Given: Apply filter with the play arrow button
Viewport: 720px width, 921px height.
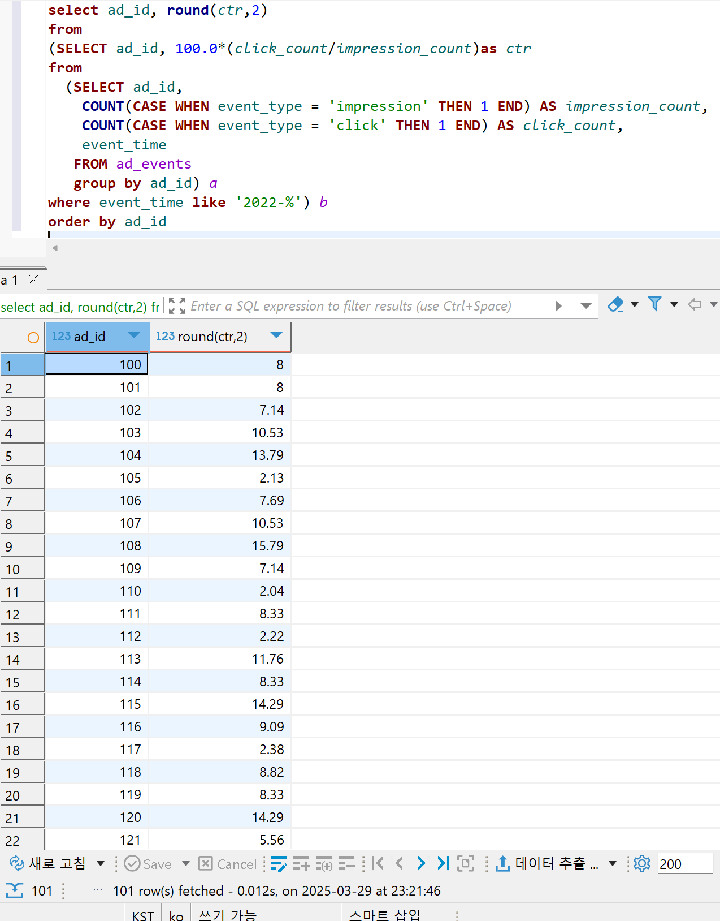Looking at the screenshot, I should 558,306.
